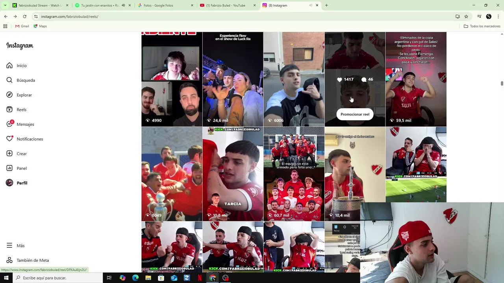
Task: Open the team reel with 60,7 mil views
Action: point(294,174)
